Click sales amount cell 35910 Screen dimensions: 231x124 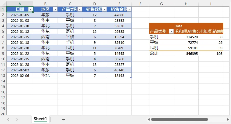pyautogui.click(x=119, y=42)
